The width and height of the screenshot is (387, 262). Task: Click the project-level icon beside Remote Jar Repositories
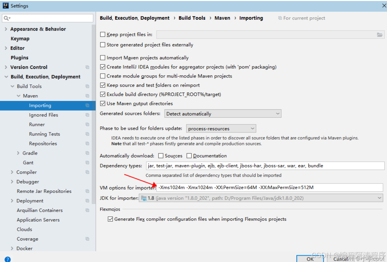coord(87,191)
